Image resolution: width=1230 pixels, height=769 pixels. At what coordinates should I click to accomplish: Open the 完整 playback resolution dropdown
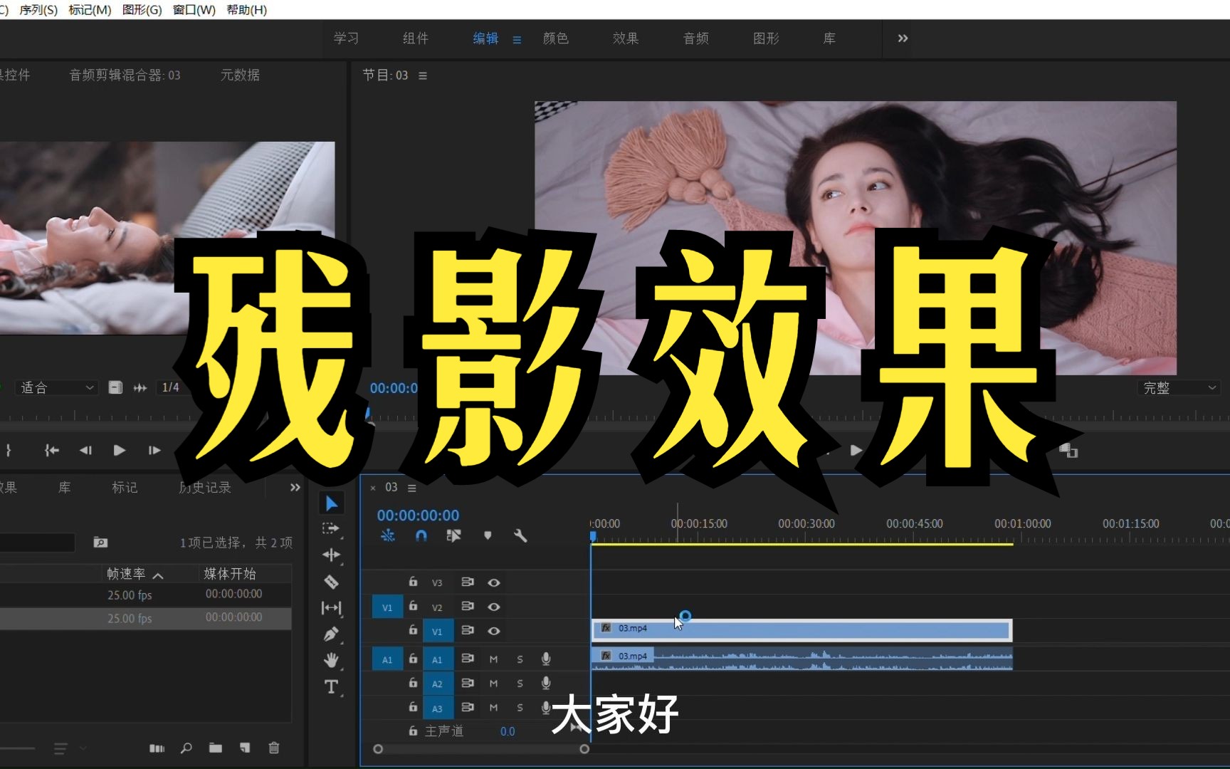point(1178,387)
